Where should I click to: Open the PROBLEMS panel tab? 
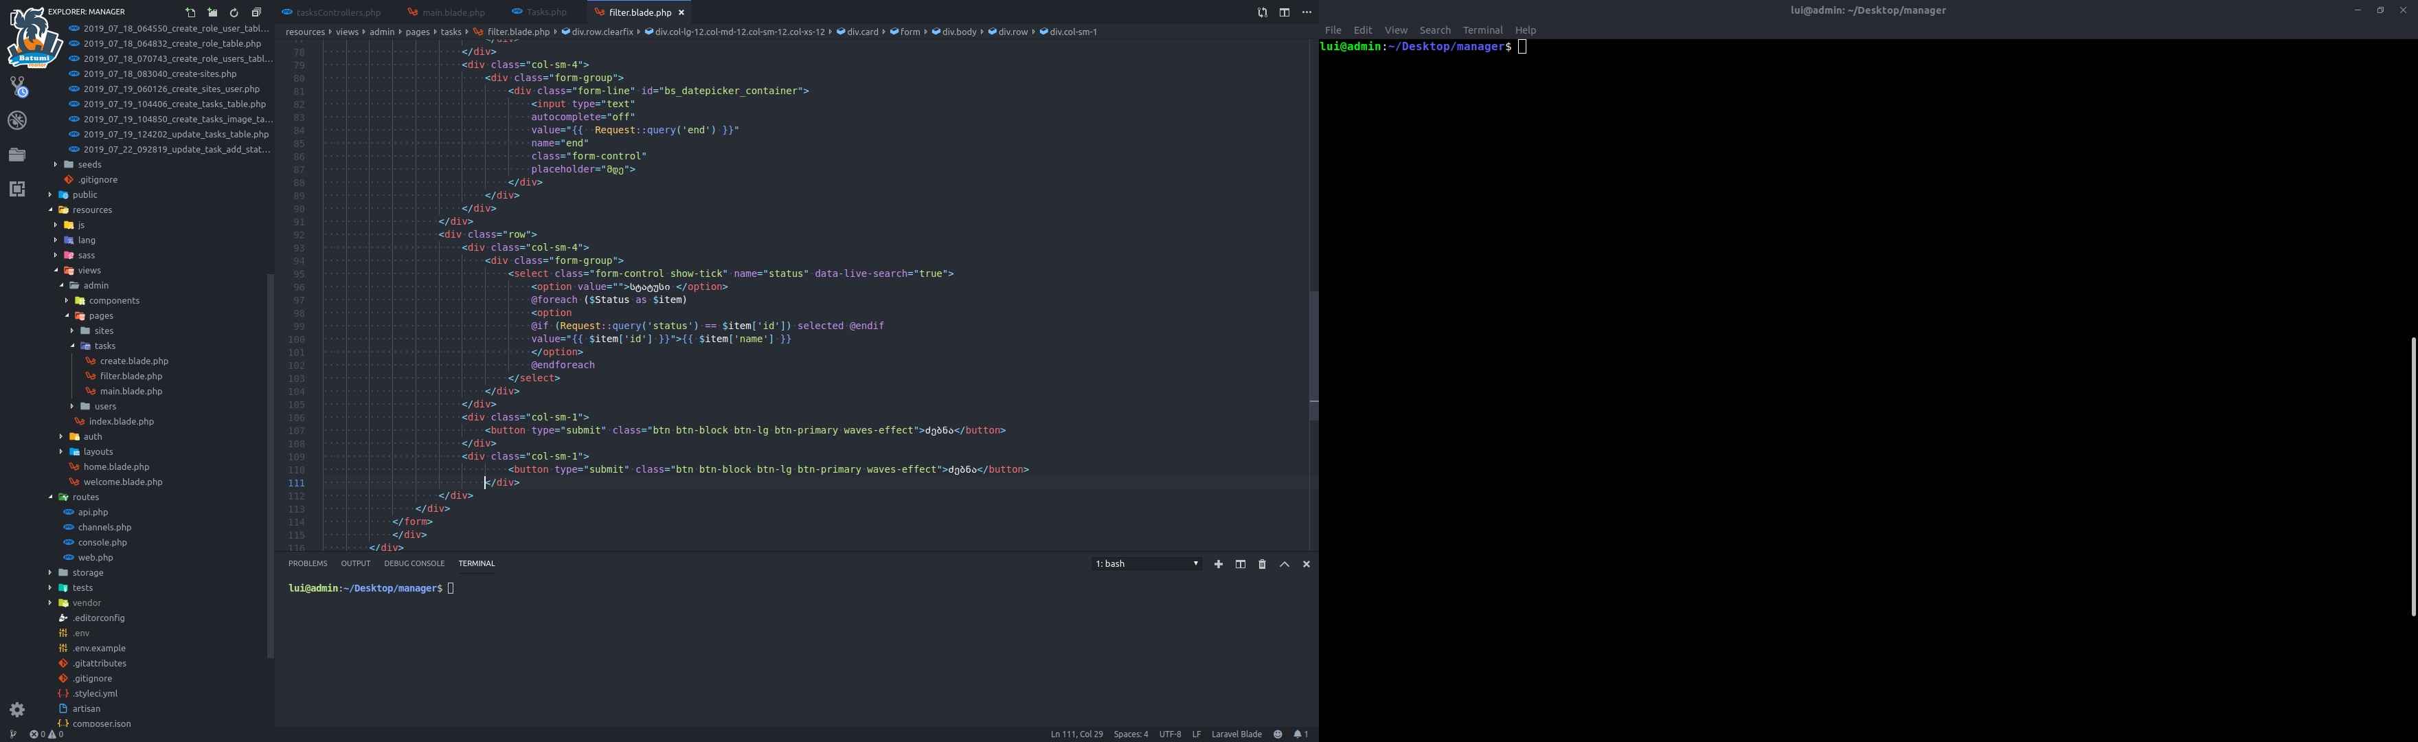tap(308, 563)
